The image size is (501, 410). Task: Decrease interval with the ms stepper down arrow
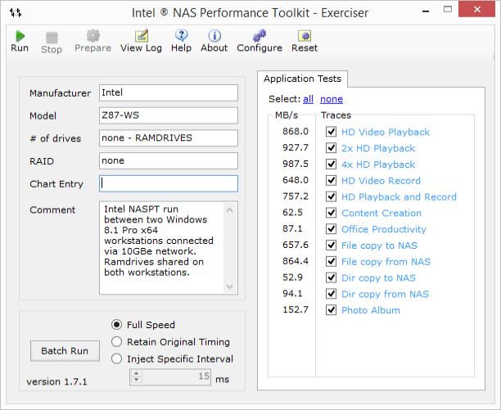click(x=137, y=380)
